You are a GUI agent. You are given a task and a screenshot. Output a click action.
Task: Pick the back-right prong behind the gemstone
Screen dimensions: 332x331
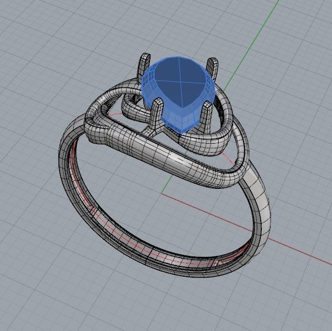coord(213,68)
